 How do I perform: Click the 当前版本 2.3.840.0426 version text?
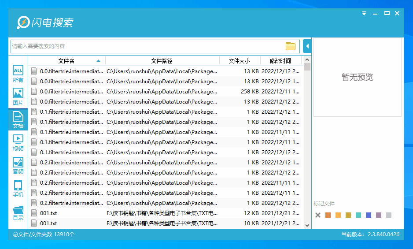(x=370, y=234)
